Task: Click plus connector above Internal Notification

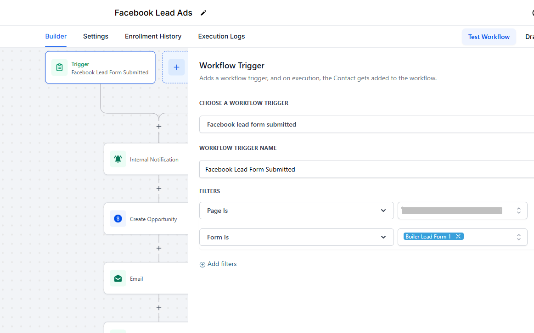Action: click(x=159, y=126)
